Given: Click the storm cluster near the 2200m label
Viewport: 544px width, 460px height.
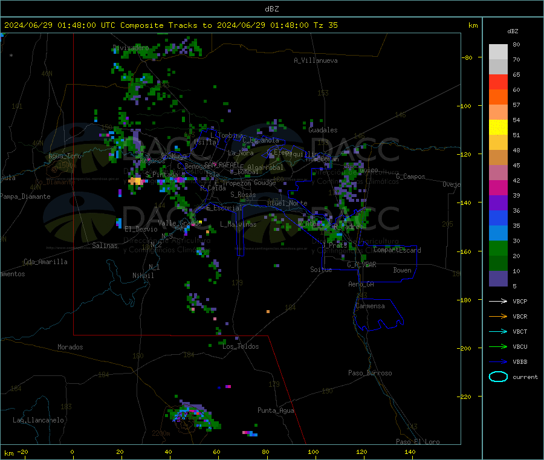Looking at the screenshot, I should point(193,415).
